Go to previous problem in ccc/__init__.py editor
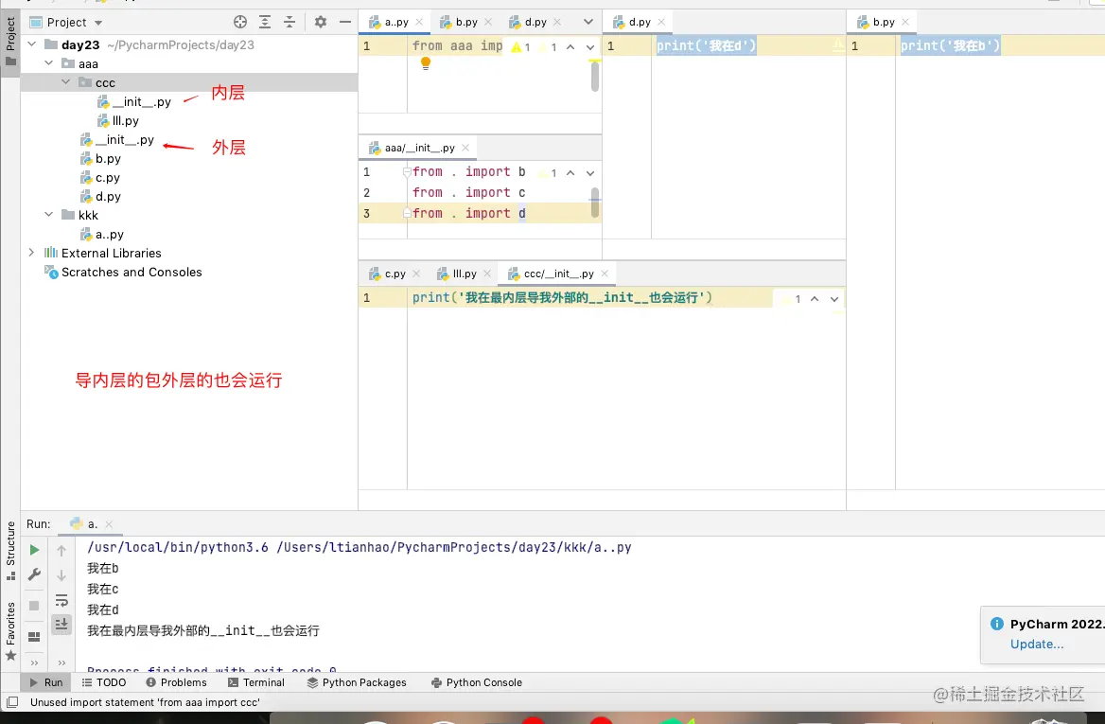Image resolution: width=1105 pixels, height=724 pixels. click(x=815, y=299)
